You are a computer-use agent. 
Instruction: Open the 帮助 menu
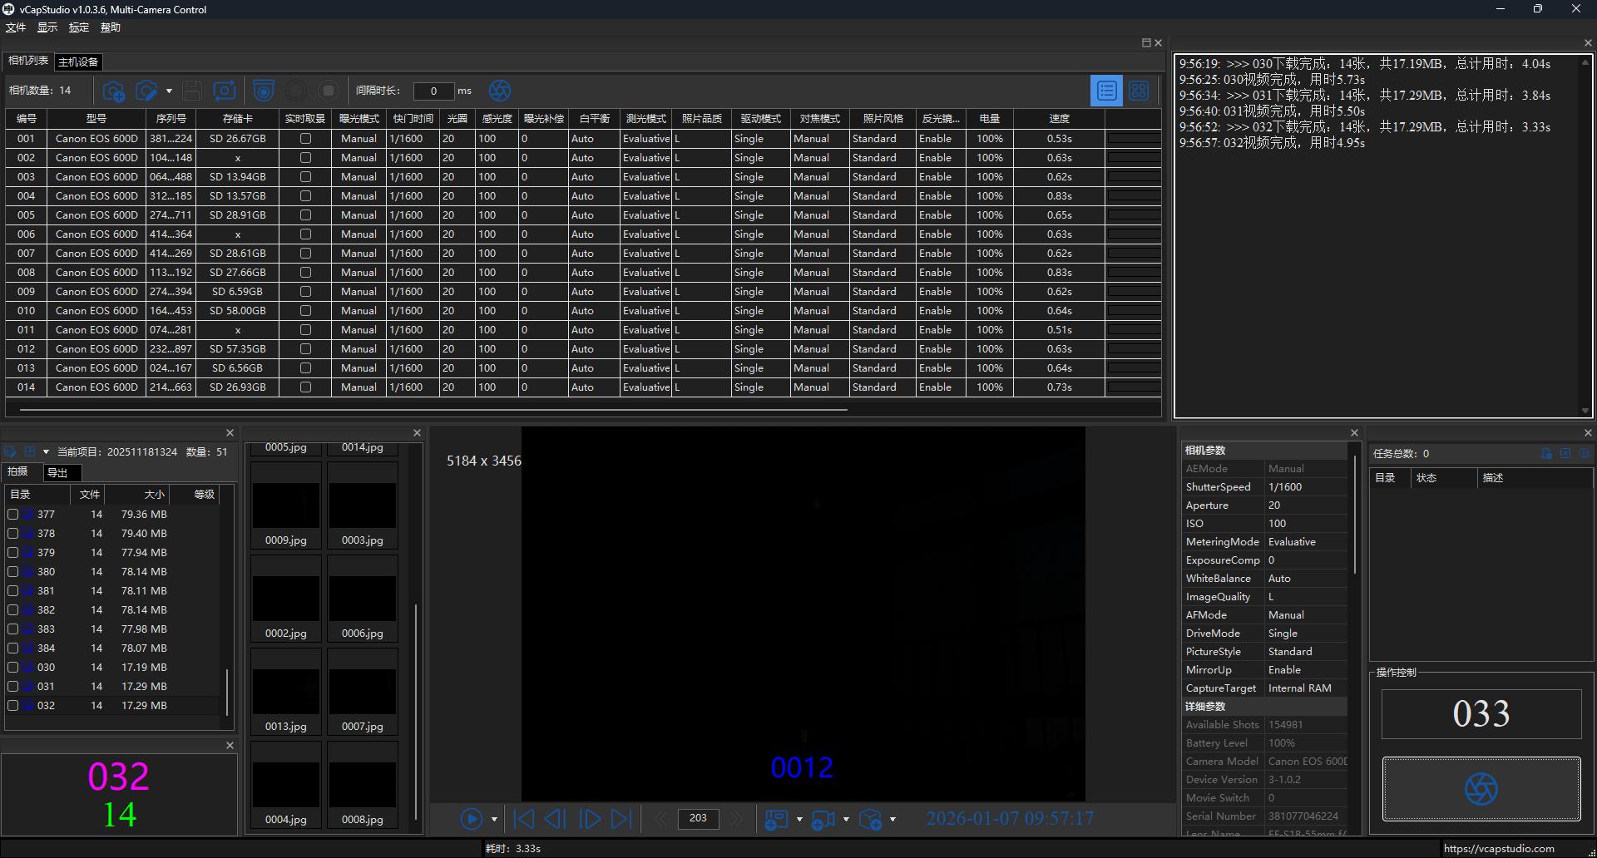111,27
